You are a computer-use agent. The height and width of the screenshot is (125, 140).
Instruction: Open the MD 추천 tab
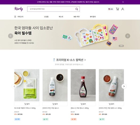76,17
